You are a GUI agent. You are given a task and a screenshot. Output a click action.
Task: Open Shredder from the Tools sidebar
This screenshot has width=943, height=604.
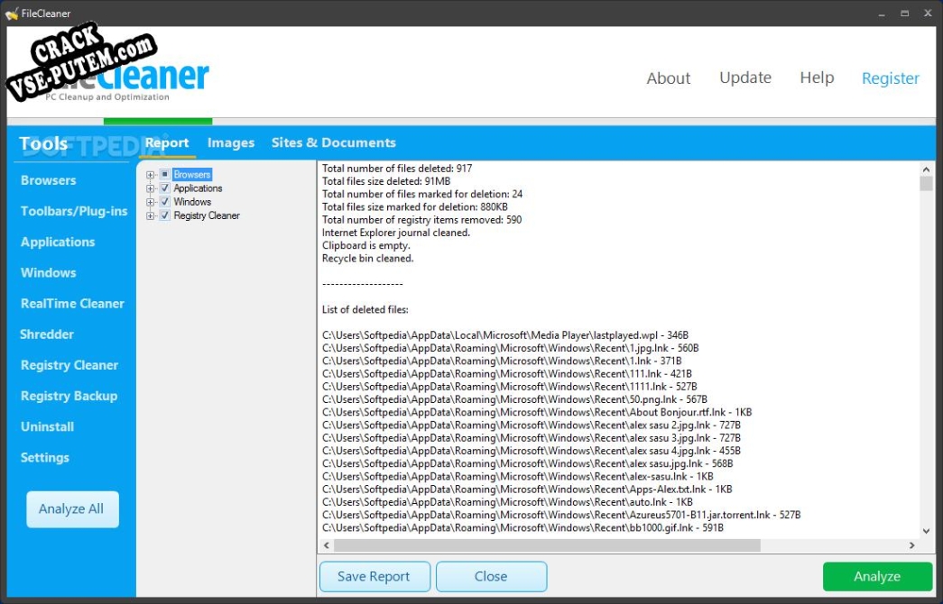[47, 334]
